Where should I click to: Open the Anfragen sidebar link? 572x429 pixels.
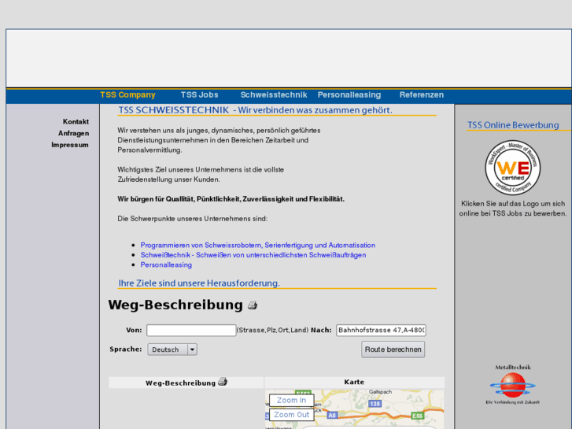pos(73,134)
